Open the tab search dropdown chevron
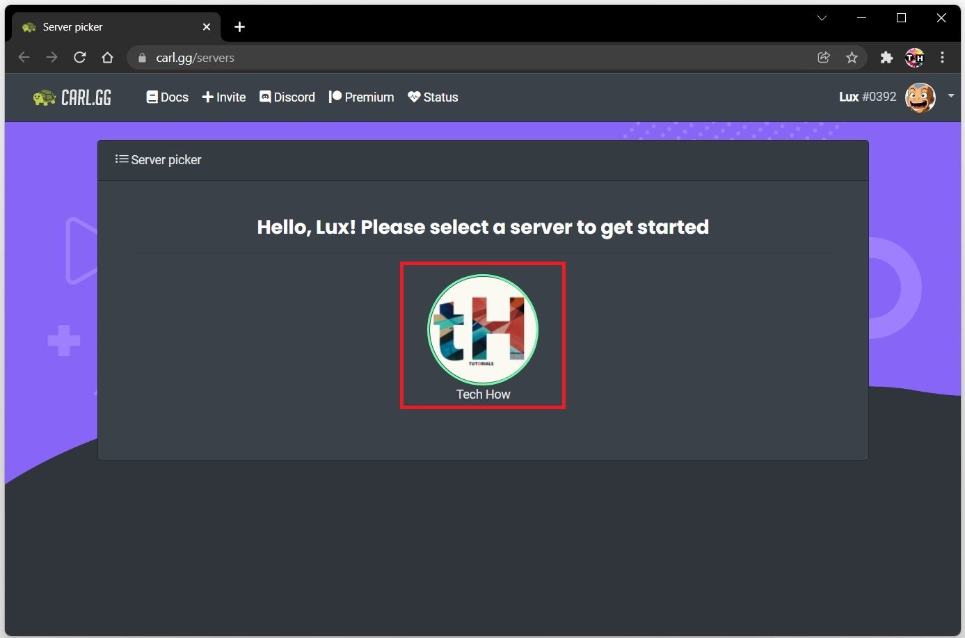Screen dimensions: 965x638 pos(822,18)
